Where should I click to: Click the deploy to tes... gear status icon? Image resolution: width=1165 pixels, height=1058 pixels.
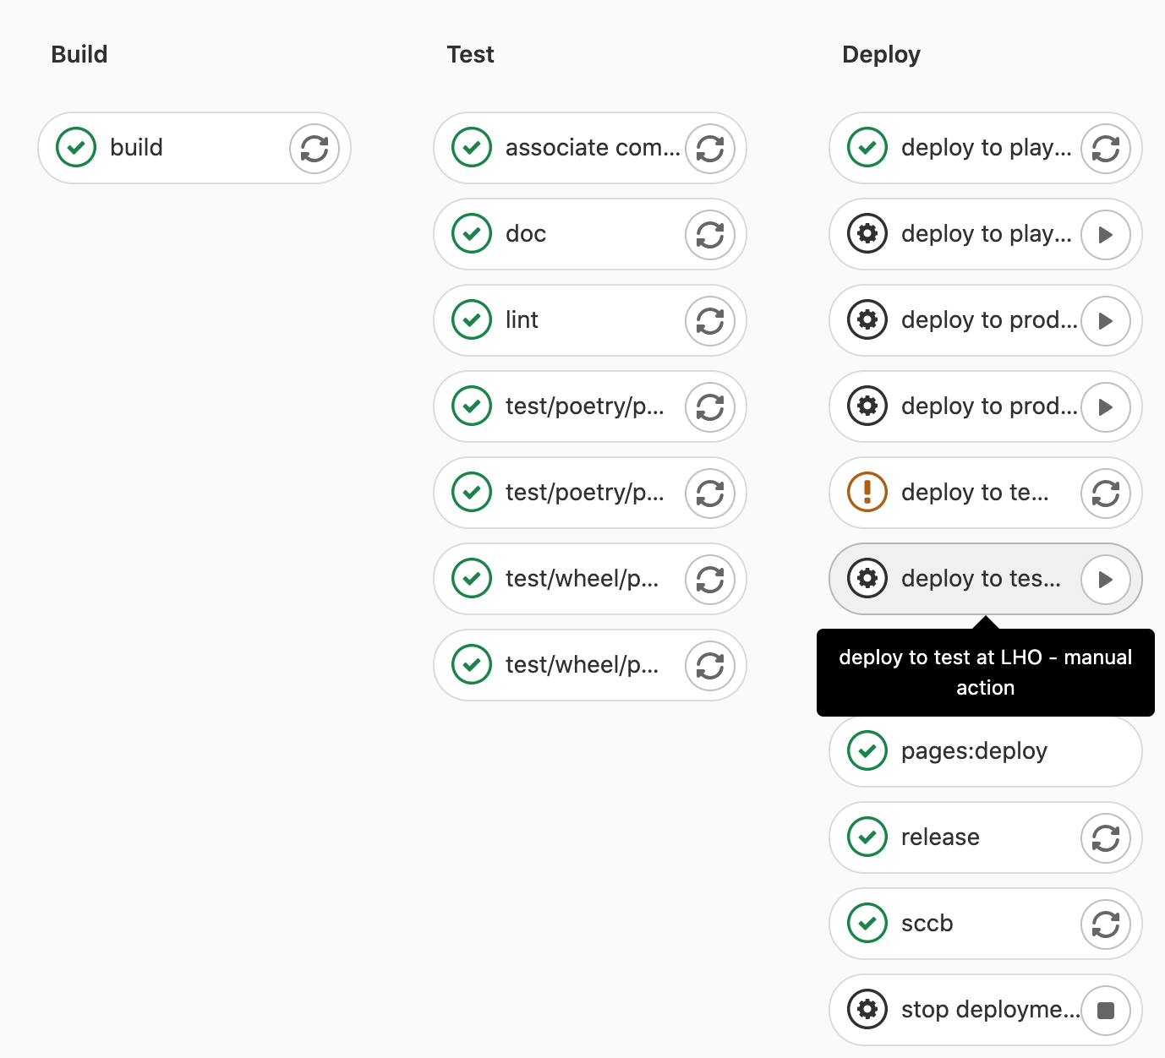[867, 579]
